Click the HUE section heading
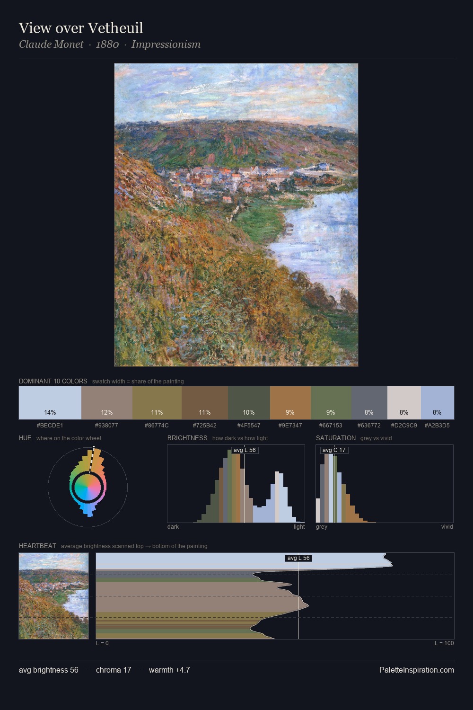 25,438
